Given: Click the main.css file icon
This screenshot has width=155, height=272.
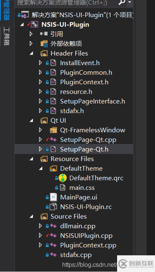Looking at the screenshot, I should (x=63, y=188).
